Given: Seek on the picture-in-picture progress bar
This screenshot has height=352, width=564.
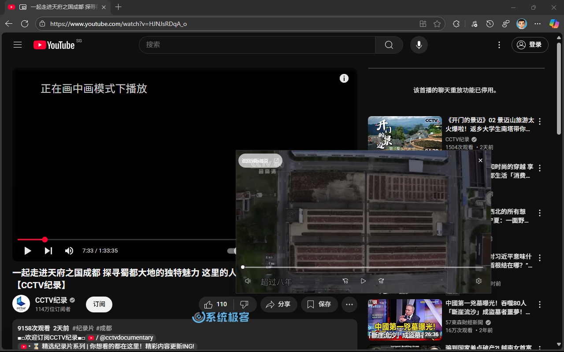Looking at the screenshot, I should point(363,267).
